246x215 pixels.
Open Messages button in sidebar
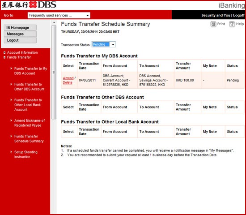click(x=20, y=34)
